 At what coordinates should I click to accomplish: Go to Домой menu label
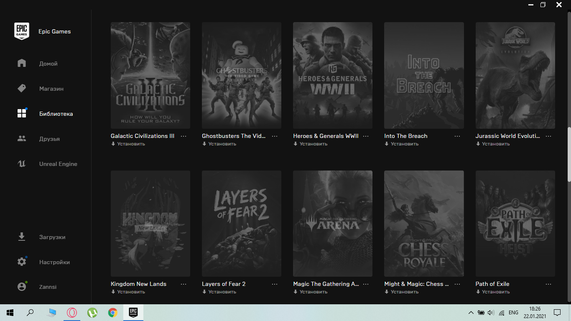coord(48,64)
